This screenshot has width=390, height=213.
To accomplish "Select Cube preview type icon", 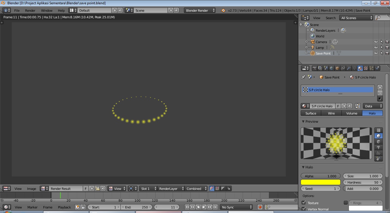I will [x=379, y=142].
